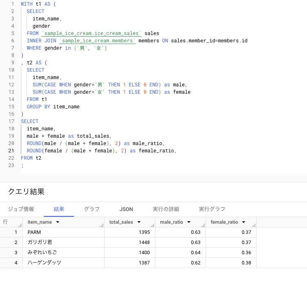Select the ハーゲンダッツ item cell
Image resolution: width=307 pixels, height=284 pixels.
tap(64, 263)
